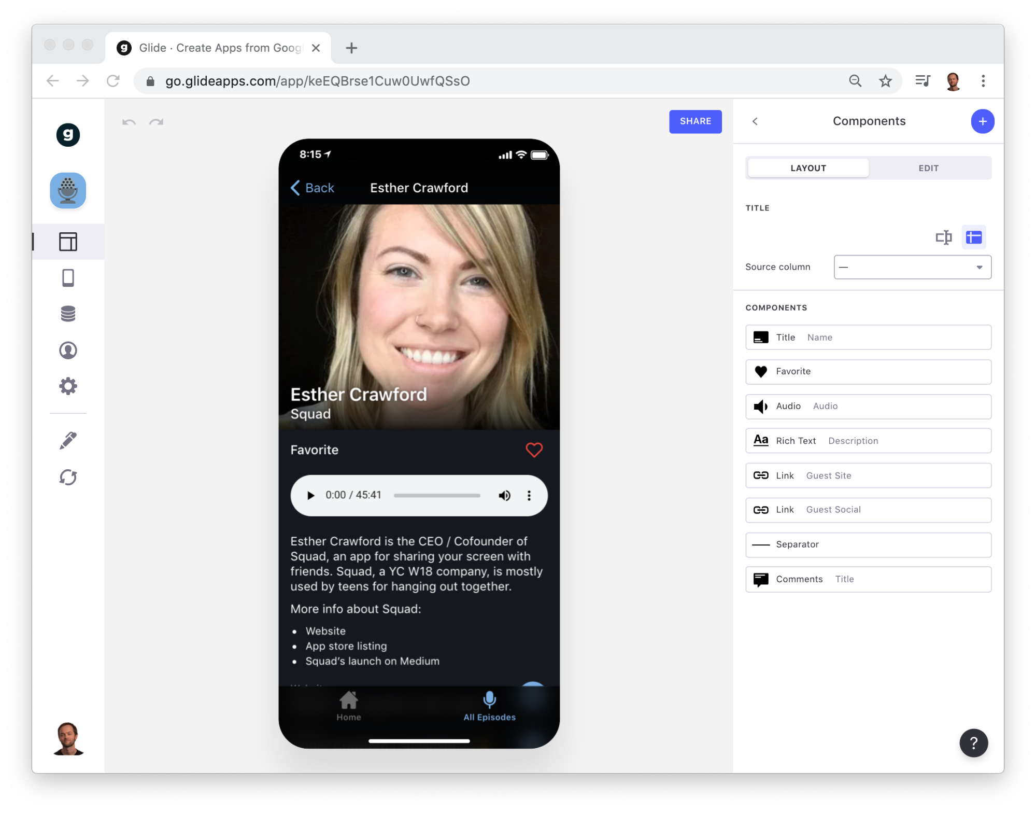This screenshot has width=1036, height=813.
Task: Open the Glide home logo
Action: 68,135
